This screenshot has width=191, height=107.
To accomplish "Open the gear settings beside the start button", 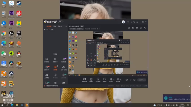I will [134, 80].
